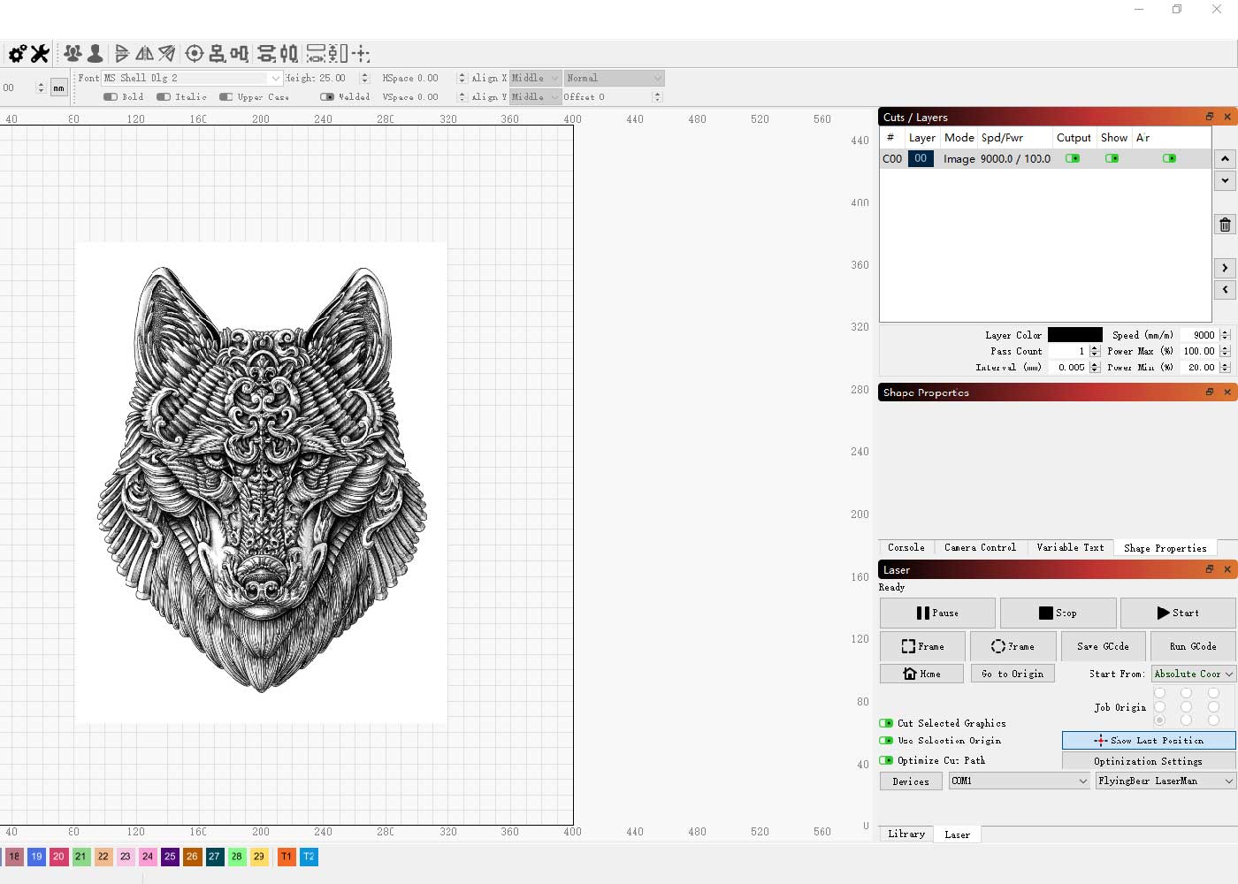Open the Start From dropdown

[x=1193, y=674]
